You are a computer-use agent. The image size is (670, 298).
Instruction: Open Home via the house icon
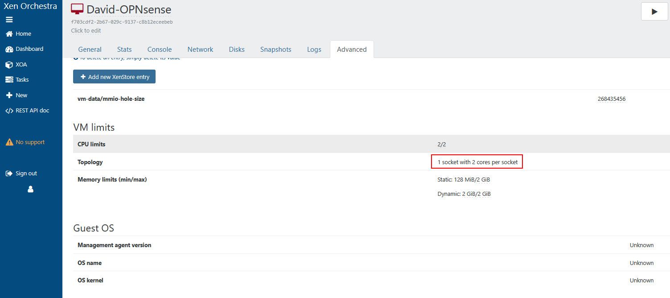(x=9, y=34)
